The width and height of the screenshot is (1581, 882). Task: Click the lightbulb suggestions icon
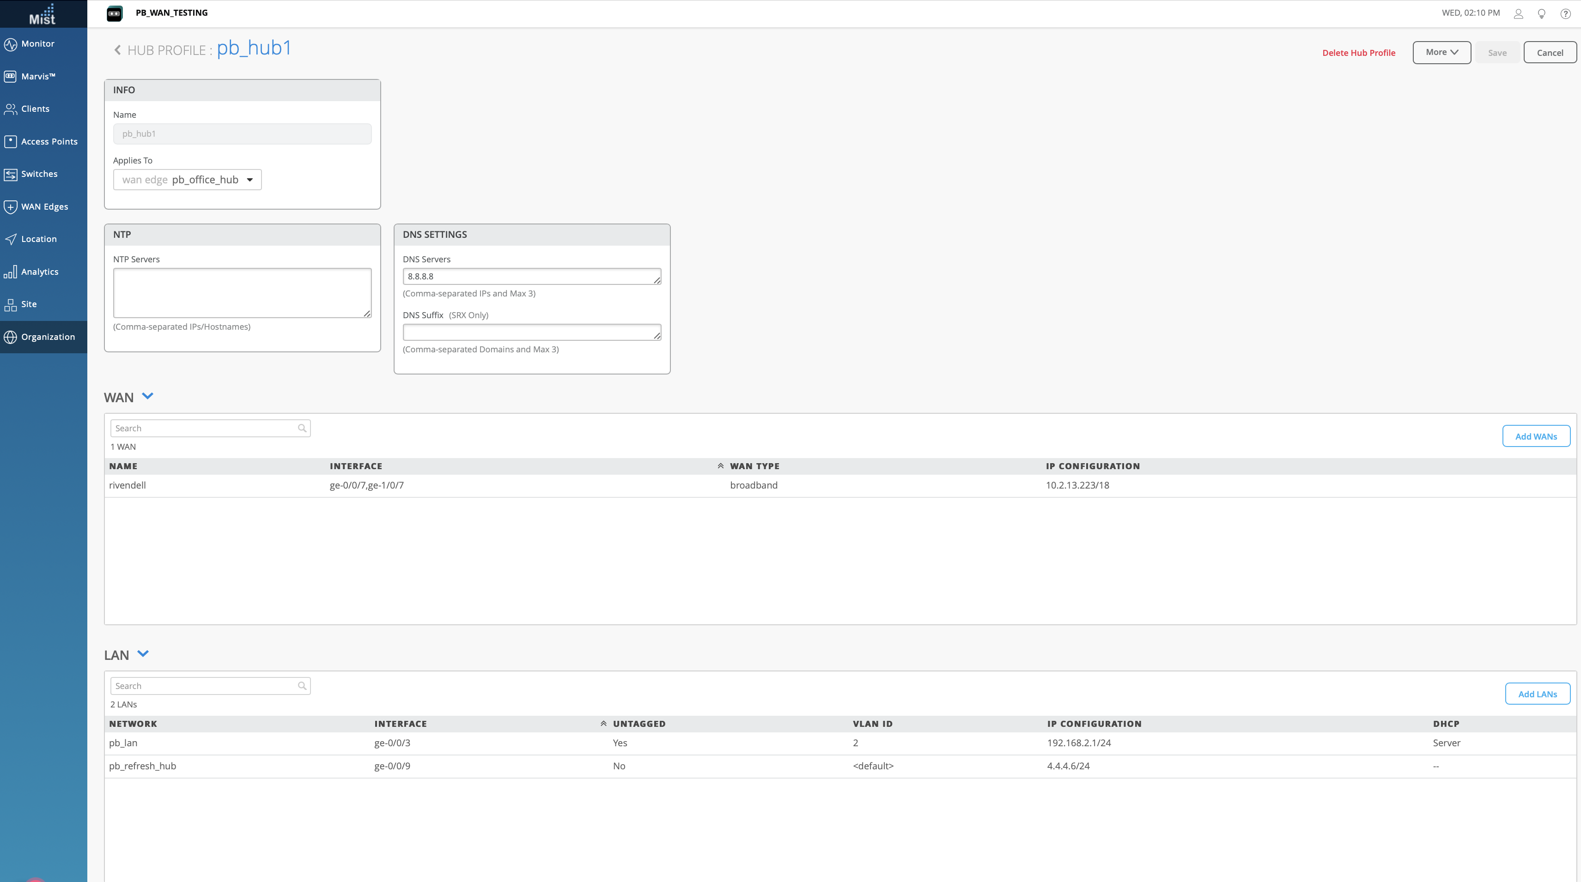[x=1541, y=13]
